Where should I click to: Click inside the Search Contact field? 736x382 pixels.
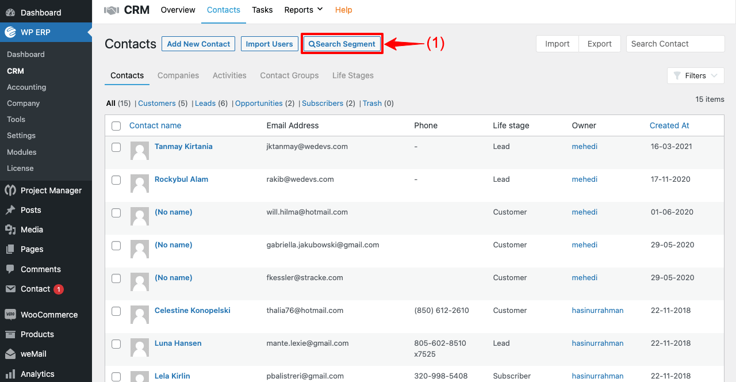pyautogui.click(x=675, y=44)
